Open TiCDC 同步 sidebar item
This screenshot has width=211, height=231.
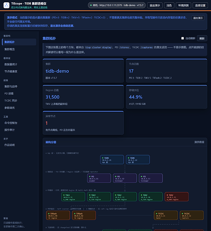[x=19, y=101]
